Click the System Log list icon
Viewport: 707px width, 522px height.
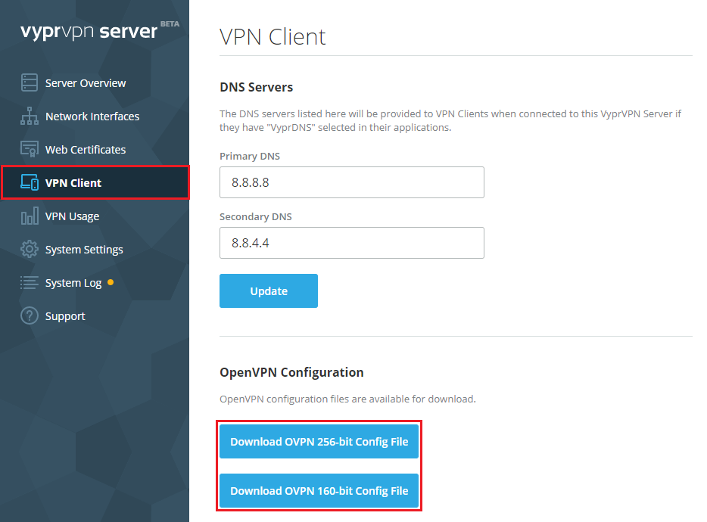[x=30, y=283]
